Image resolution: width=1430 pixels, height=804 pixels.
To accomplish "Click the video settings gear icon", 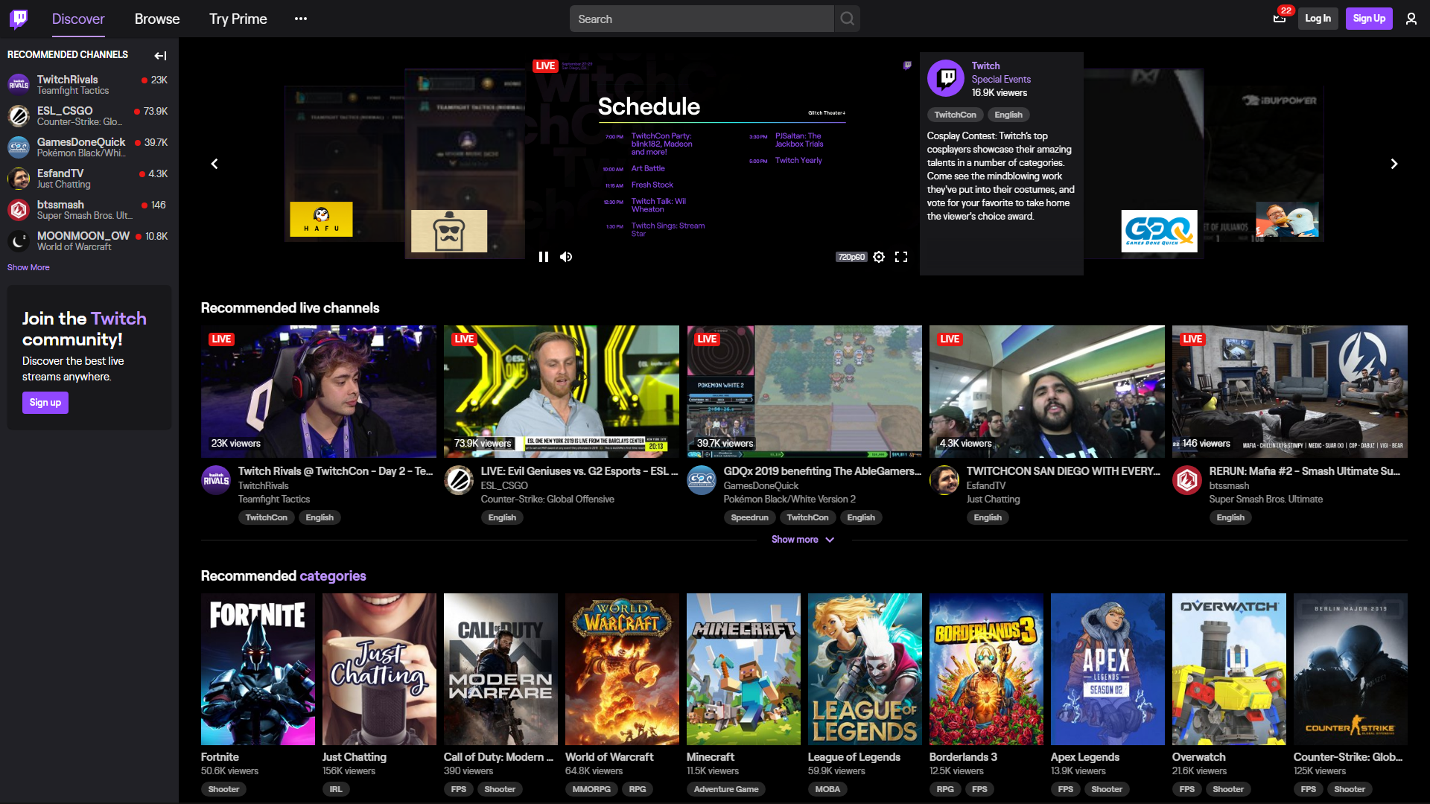I will point(878,256).
